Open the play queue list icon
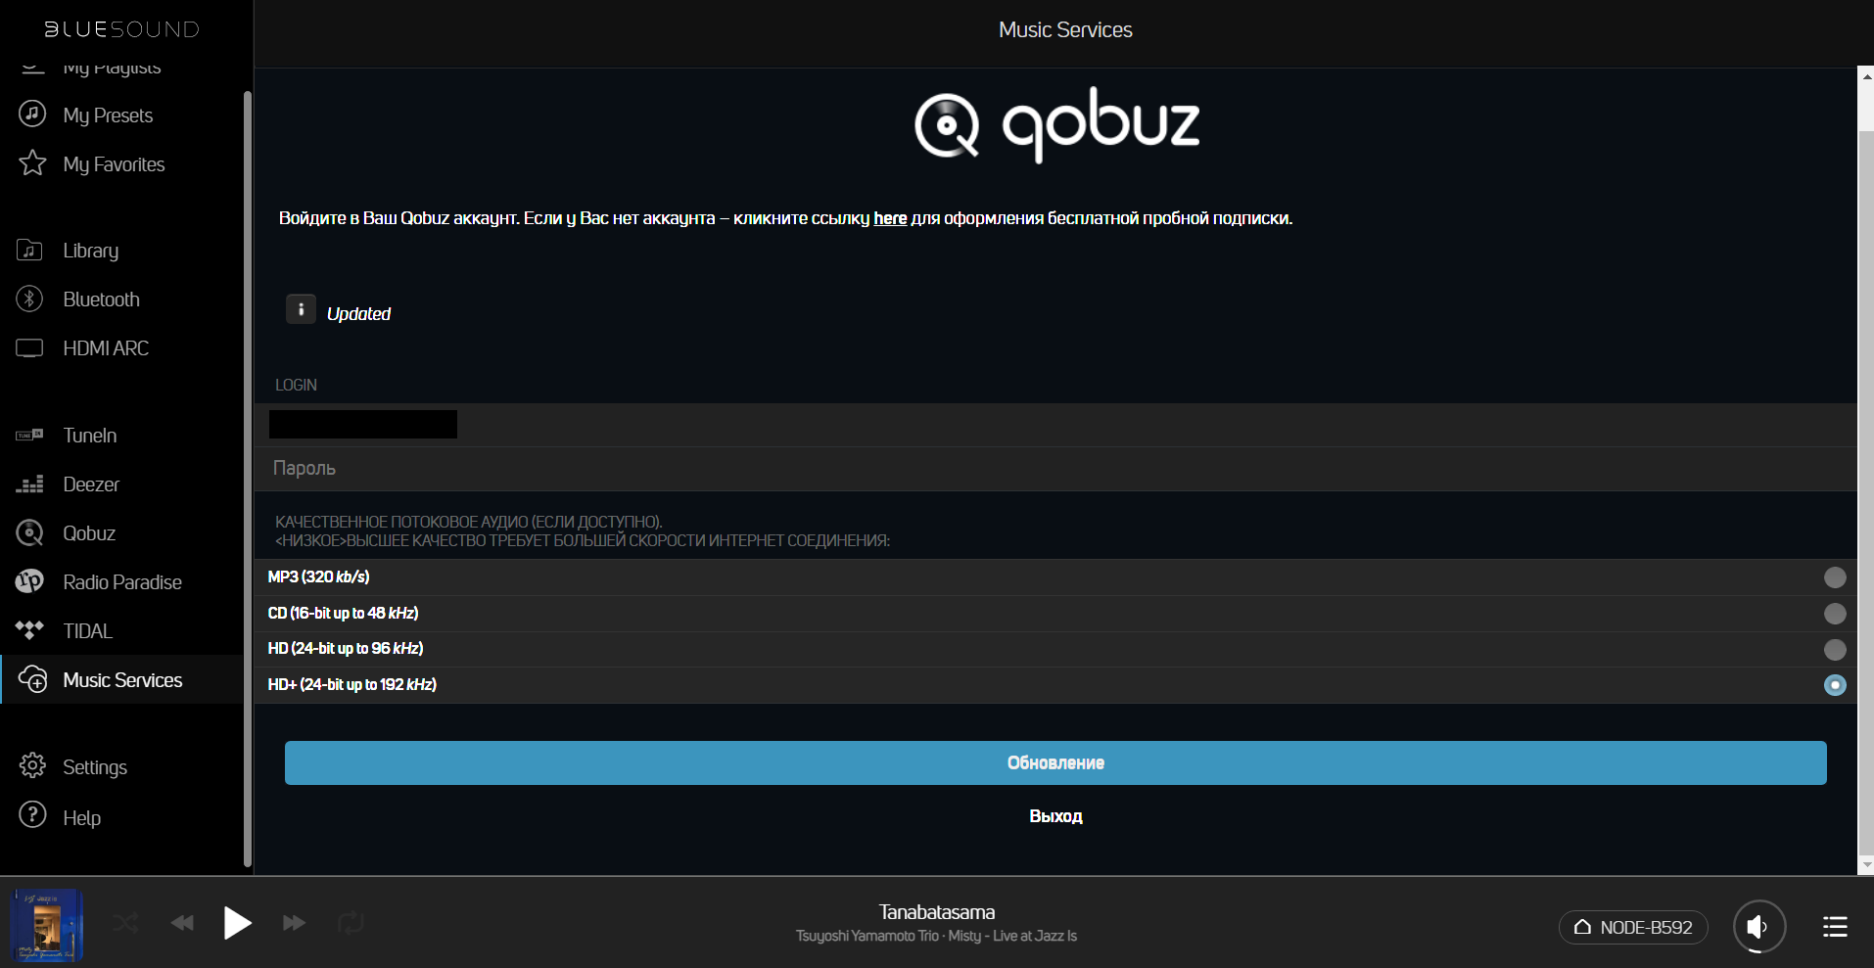The image size is (1874, 968). [1835, 926]
